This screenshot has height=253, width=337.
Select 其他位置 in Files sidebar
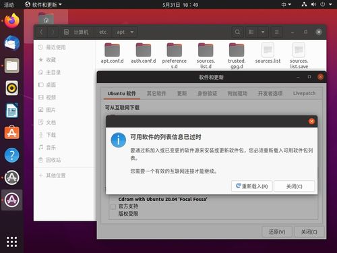click(65, 175)
